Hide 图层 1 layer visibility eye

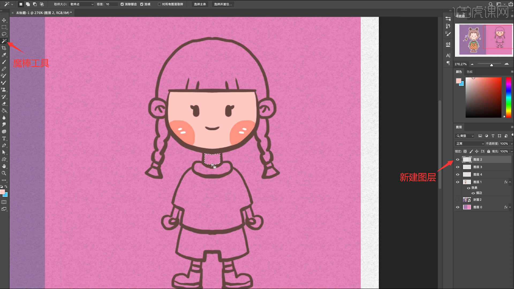tap(458, 182)
